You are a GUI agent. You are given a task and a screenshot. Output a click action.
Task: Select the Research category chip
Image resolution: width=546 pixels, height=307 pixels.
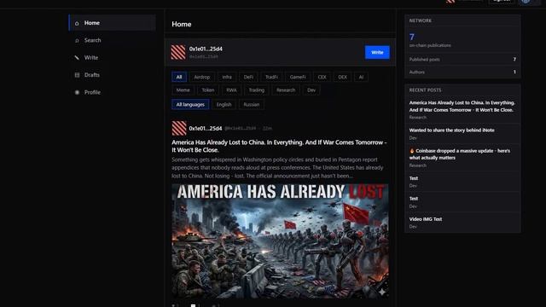(x=286, y=90)
